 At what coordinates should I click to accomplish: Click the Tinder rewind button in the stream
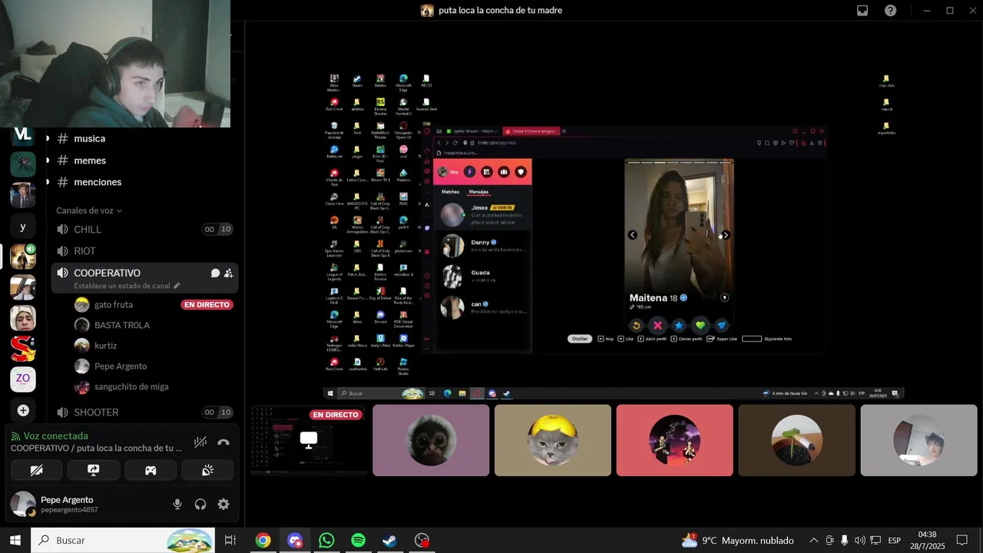[x=636, y=326]
